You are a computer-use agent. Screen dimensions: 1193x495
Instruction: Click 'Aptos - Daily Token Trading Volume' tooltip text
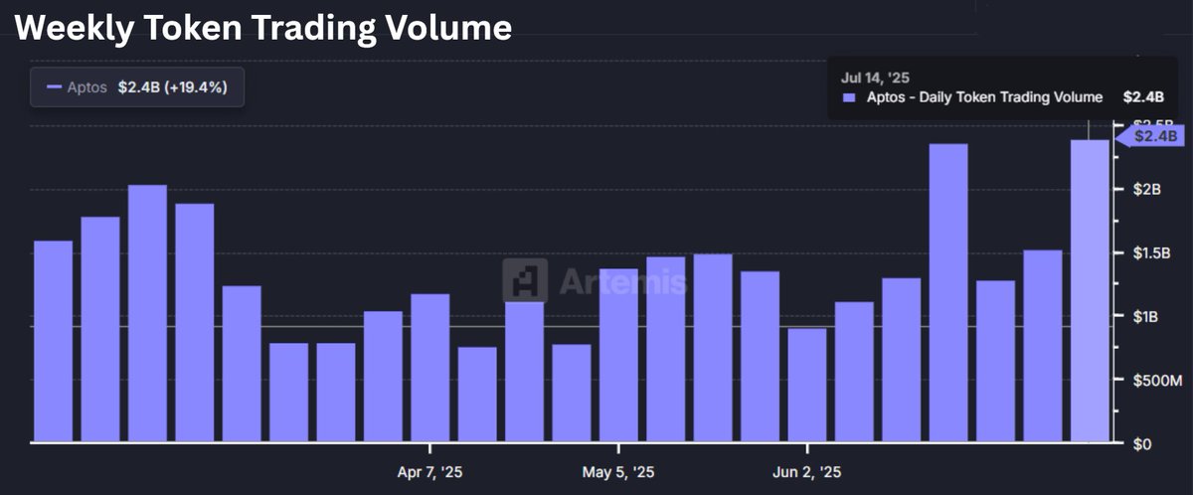[984, 97]
